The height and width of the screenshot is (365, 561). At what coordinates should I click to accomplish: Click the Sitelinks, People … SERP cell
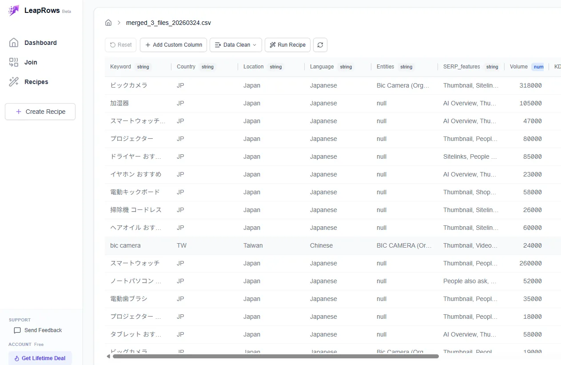pyautogui.click(x=471, y=156)
